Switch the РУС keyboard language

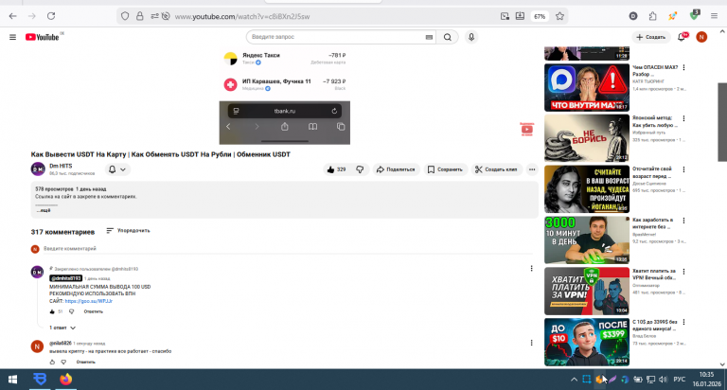(680, 380)
